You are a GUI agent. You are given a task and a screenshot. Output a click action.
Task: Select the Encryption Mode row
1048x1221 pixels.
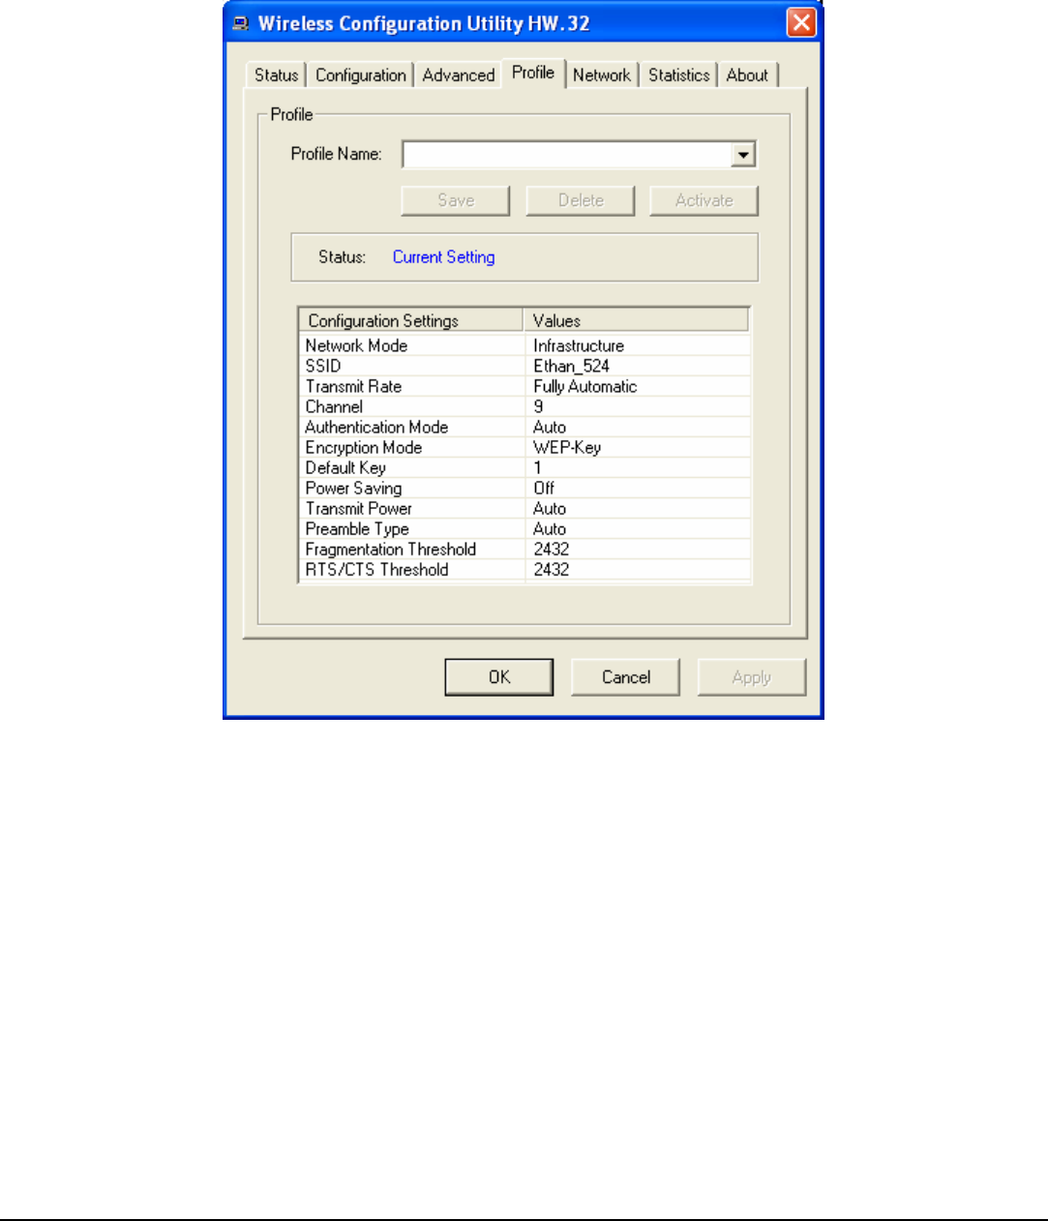(x=525, y=447)
